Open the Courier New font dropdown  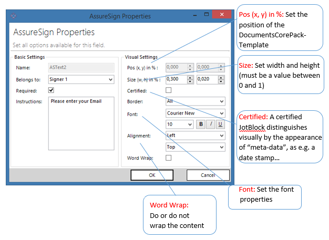tap(196, 113)
